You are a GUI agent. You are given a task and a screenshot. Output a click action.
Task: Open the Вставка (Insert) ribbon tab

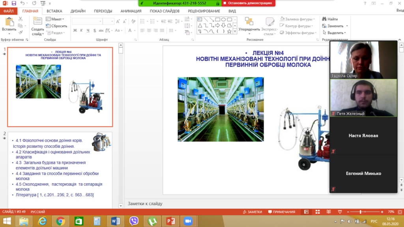54,11
